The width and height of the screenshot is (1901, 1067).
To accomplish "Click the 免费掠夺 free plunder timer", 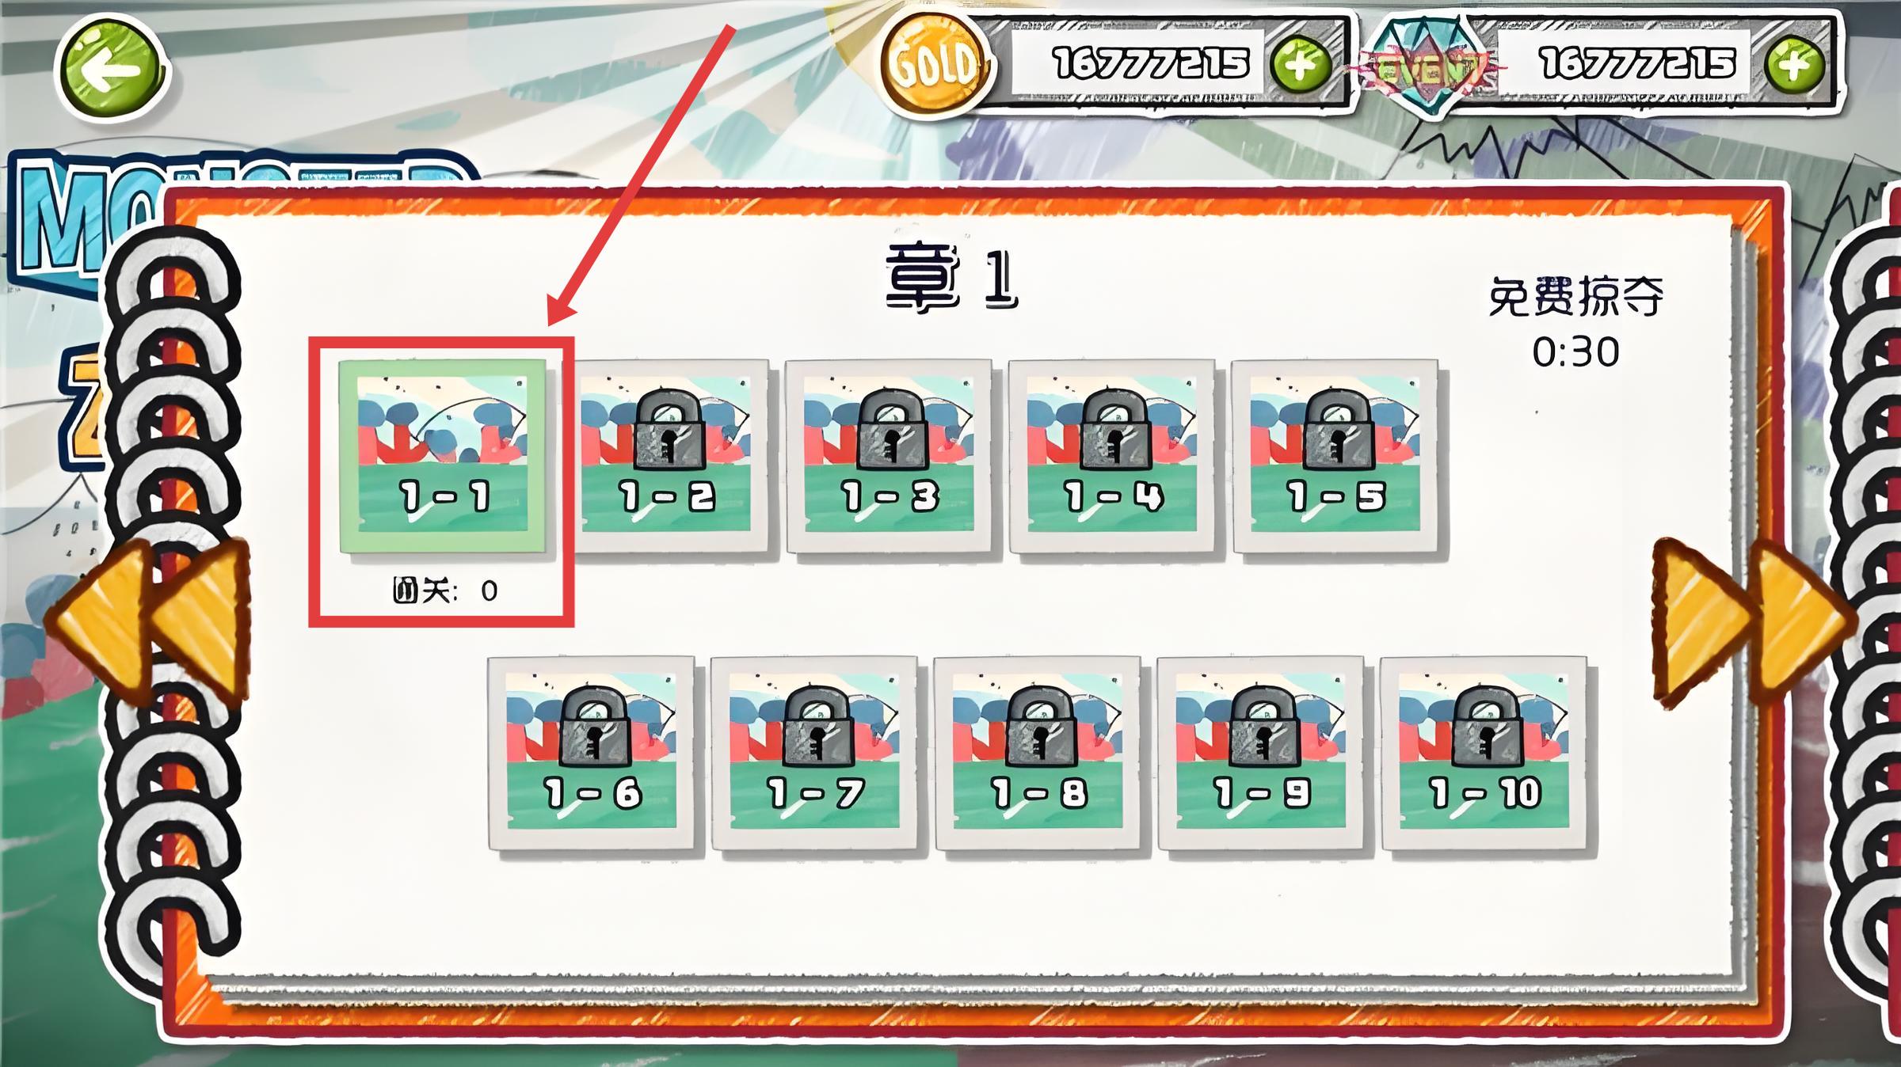I will coord(1575,323).
